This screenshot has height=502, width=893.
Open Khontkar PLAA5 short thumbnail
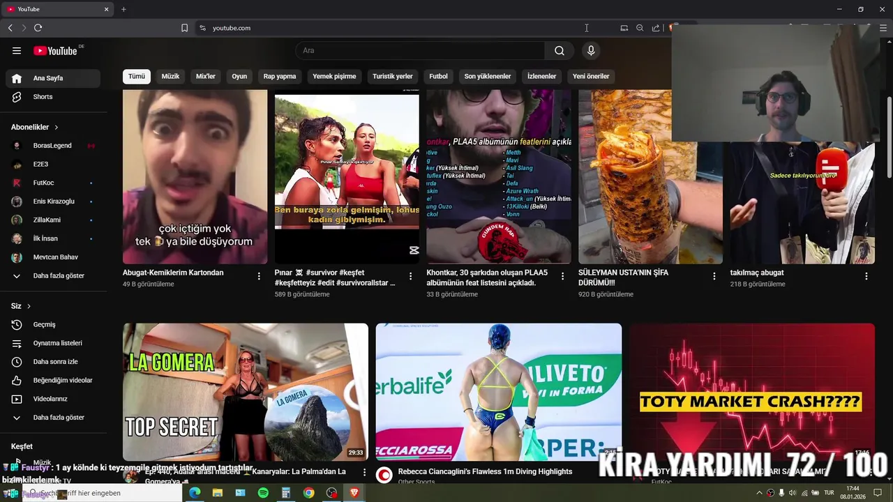point(499,176)
